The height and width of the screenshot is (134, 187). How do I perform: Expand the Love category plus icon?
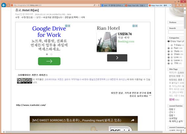click(x=169, y=57)
